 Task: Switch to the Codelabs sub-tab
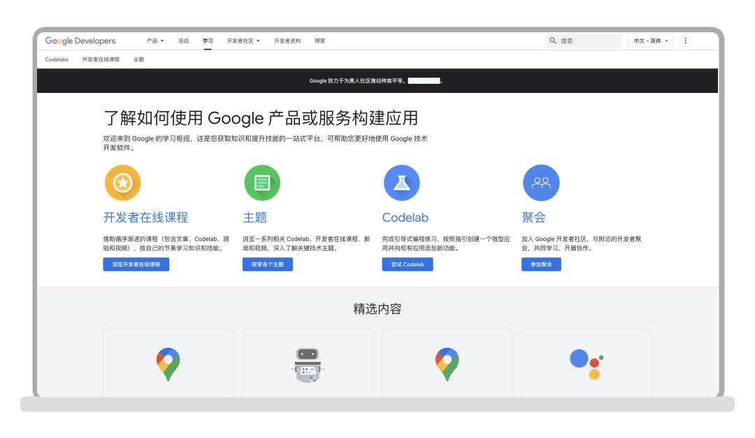click(x=57, y=59)
